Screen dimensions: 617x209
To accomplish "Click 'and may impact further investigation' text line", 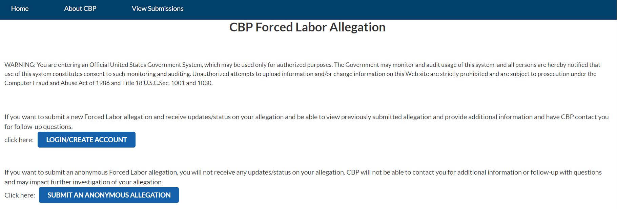I will tap(83, 182).
